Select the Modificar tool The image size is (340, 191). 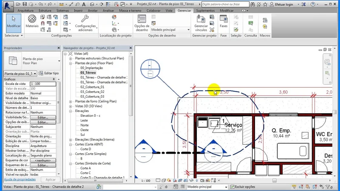coord(13,22)
